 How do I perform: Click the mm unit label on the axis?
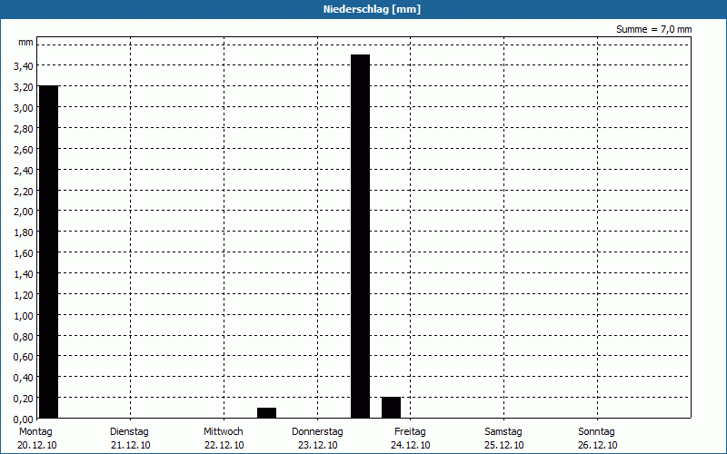click(x=26, y=43)
